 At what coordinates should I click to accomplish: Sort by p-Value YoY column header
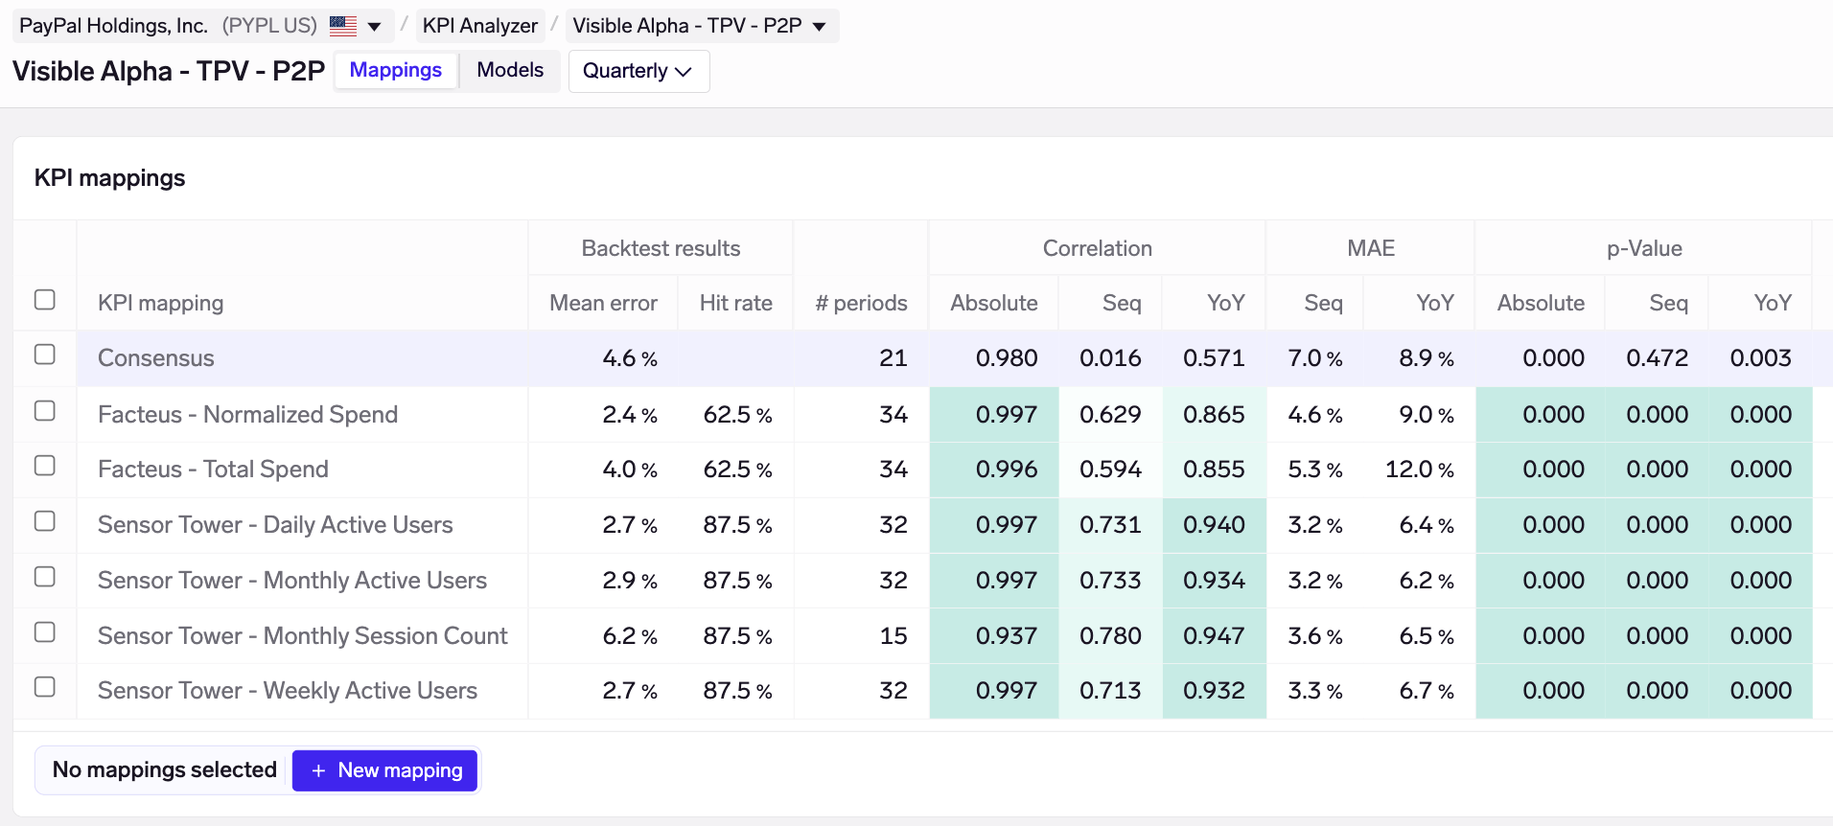[1773, 303]
